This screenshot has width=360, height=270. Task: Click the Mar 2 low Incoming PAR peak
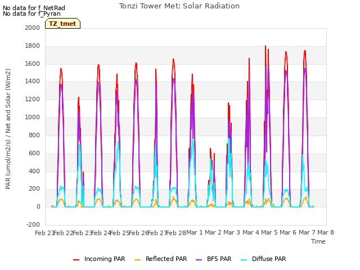pyautogui.click(x=210, y=148)
